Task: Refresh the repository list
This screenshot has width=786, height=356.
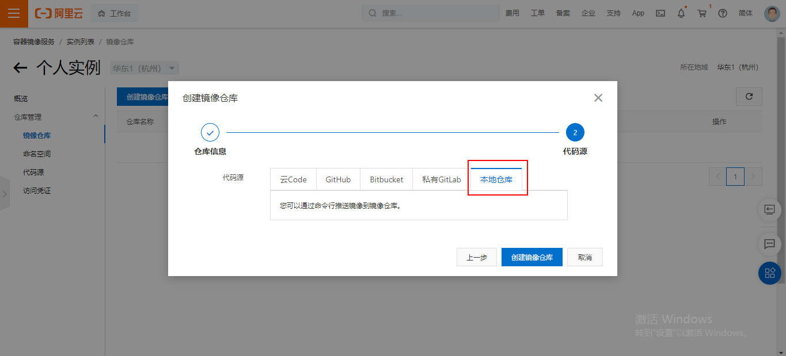Action: tap(749, 97)
